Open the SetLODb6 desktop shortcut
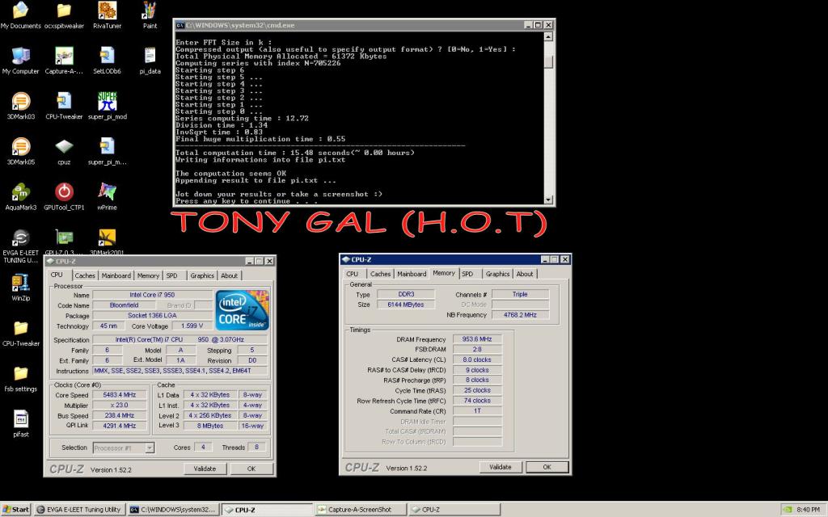This screenshot has height=517, width=828. 108,61
